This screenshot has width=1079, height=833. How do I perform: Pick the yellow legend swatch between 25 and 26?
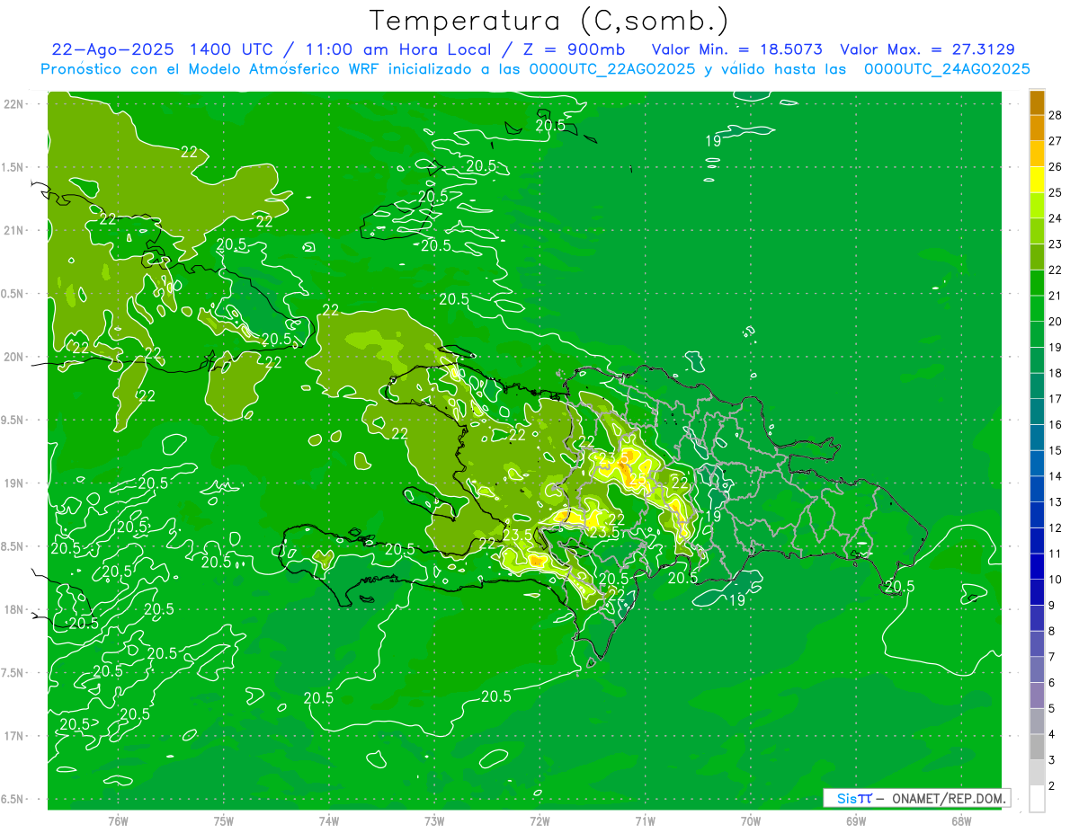(1037, 179)
